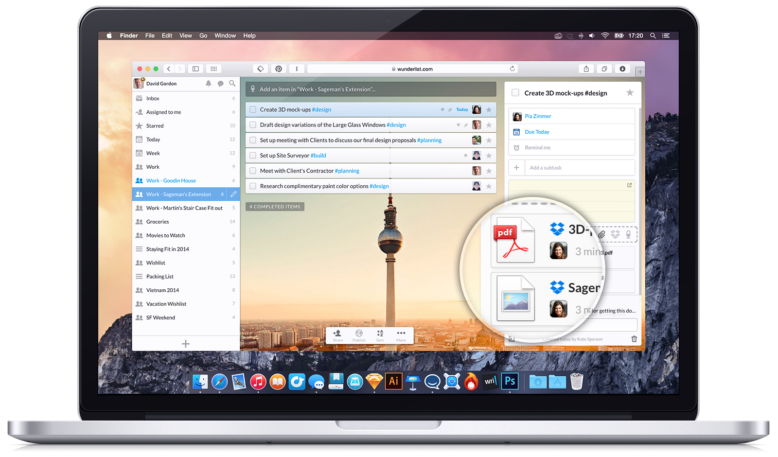This screenshot has height=457, width=778.
Task: Open the Help menu in the menu bar
Action: coord(249,35)
